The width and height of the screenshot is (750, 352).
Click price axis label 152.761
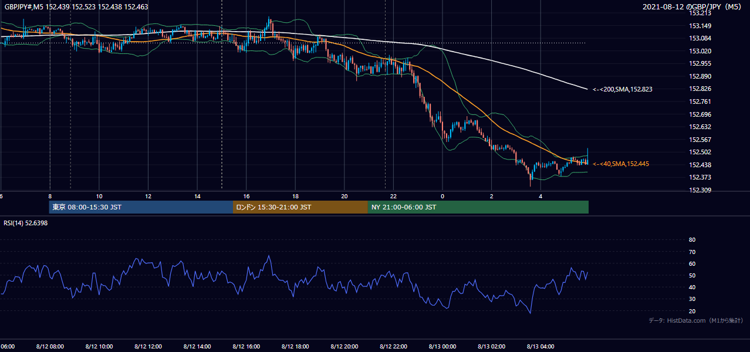(x=700, y=101)
